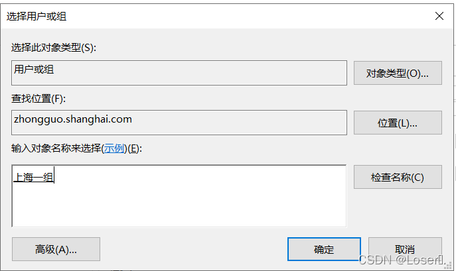The width and height of the screenshot is (456, 271).
Task: Click blank right side of 用户或组 field
Action: [266, 73]
